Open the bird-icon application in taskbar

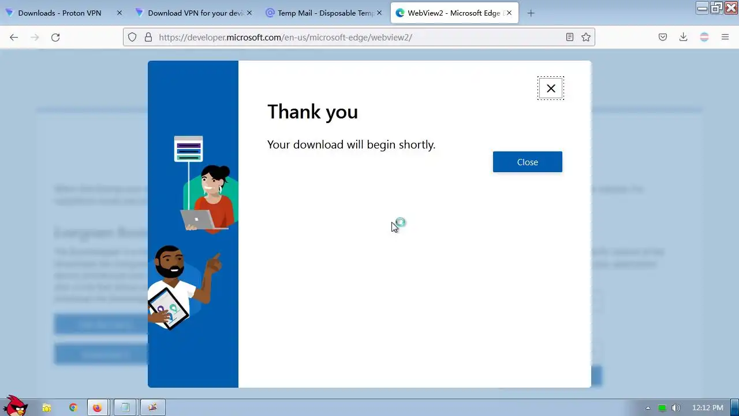152,408
